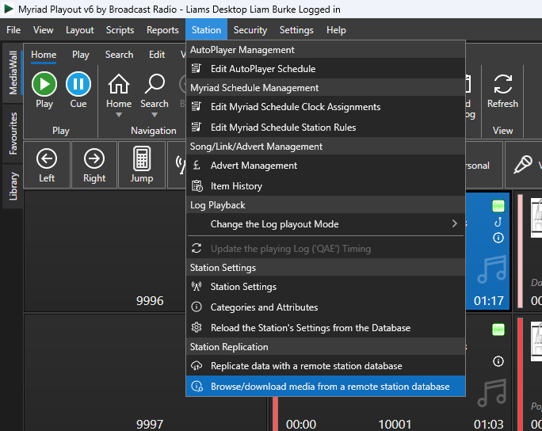Click the gear icon for Reload Station's Settings
The width and height of the screenshot is (542, 431).
coord(197,327)
